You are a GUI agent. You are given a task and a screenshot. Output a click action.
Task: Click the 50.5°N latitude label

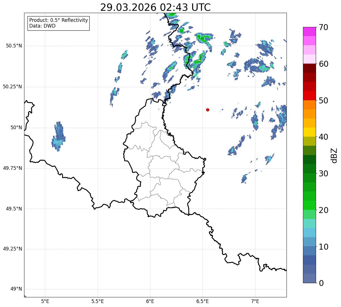click(14, 46)
